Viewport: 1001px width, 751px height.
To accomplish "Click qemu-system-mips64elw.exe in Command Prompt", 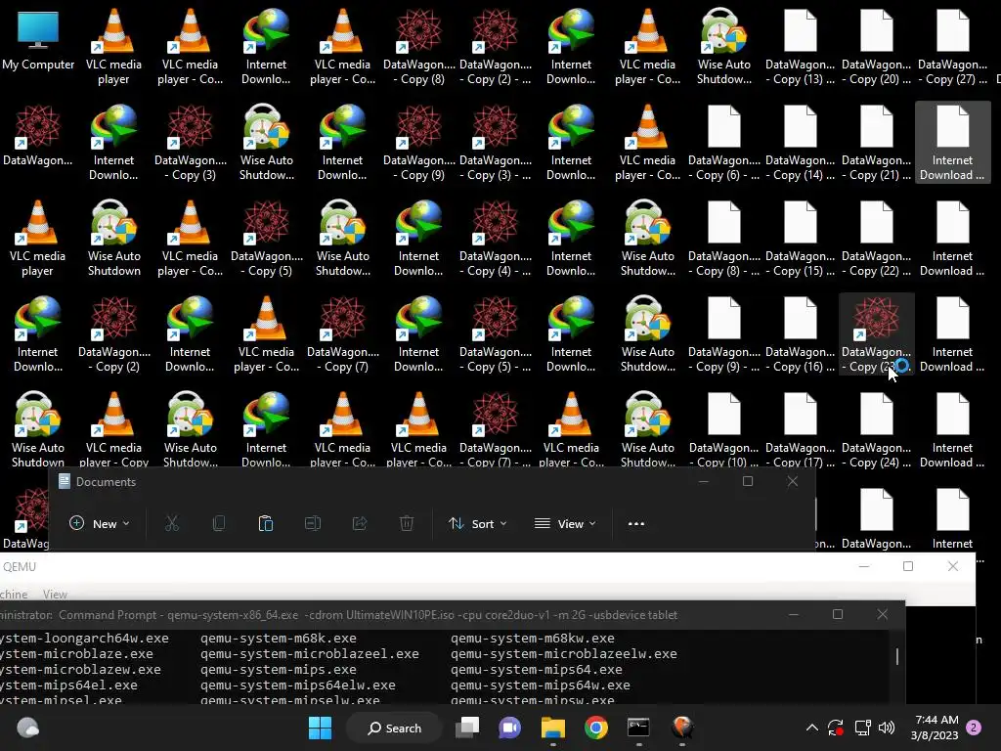I will (297, 685).
